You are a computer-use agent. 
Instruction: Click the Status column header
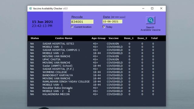pos(35,38)
